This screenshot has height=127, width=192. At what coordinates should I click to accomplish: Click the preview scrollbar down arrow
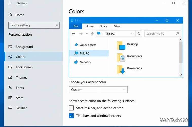pyautogui.click(x=181, y=75)
